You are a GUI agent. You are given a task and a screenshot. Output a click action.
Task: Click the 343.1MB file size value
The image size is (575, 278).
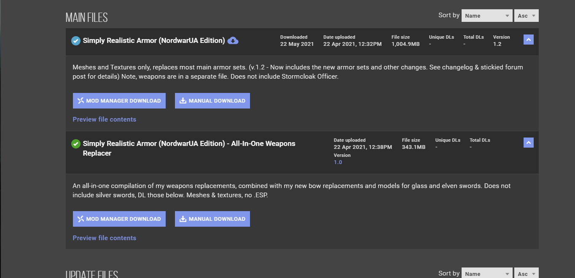point(414,147)
